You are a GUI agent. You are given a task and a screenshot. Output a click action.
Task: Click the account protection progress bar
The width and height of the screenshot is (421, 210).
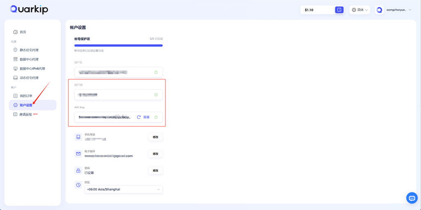[118, 46]
